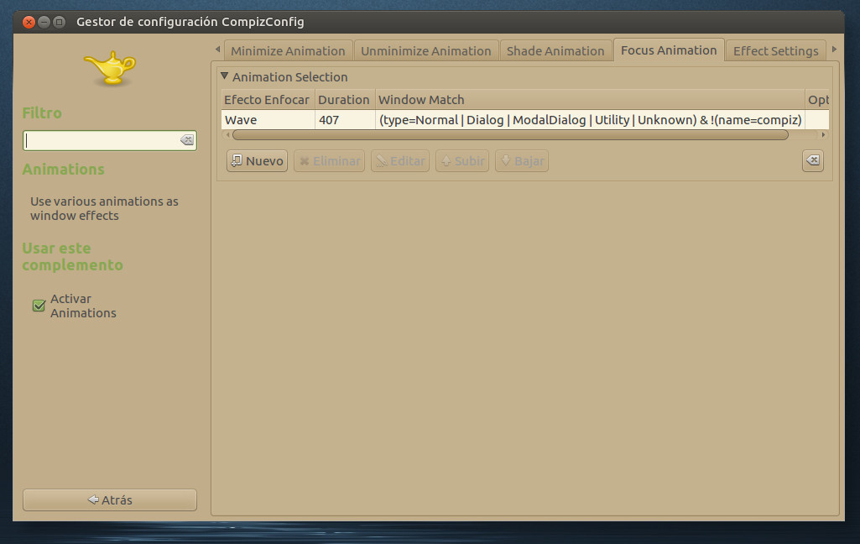The image size is (860, 544).
Task: Click the table's left scroll arrow
Action: [x=227, y=135]
